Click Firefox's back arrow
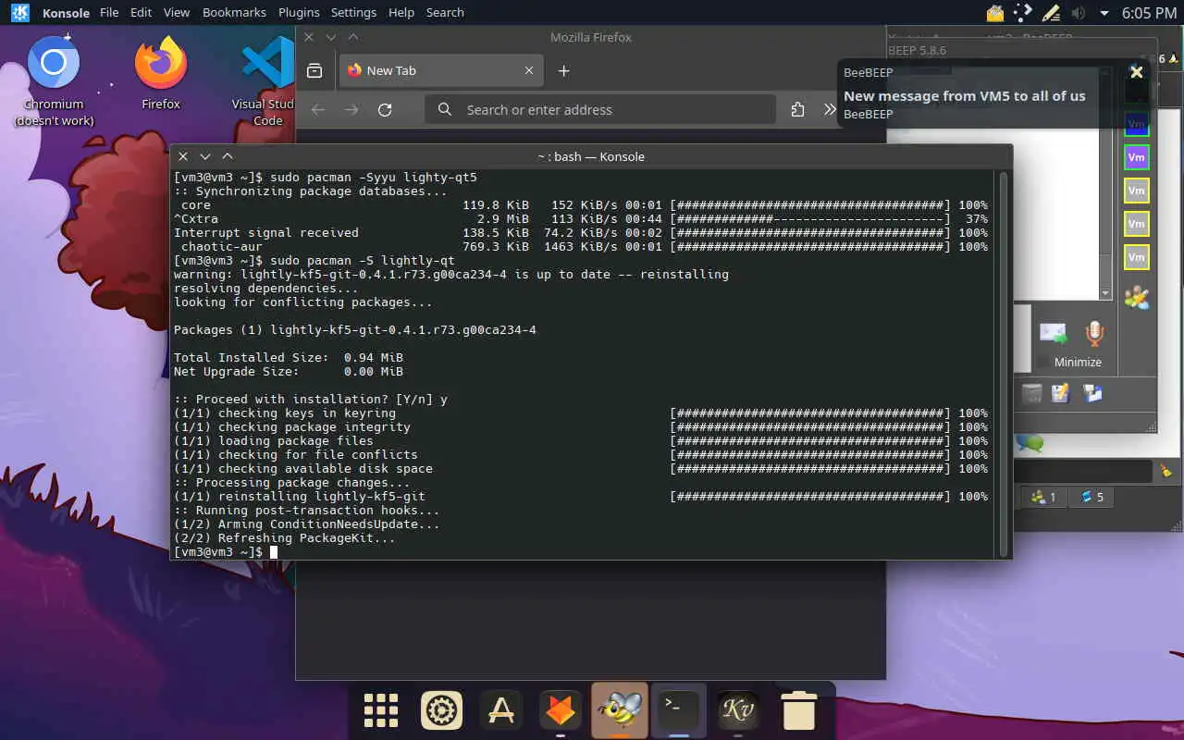1184x740 pixels. click(x=318, y=109)
